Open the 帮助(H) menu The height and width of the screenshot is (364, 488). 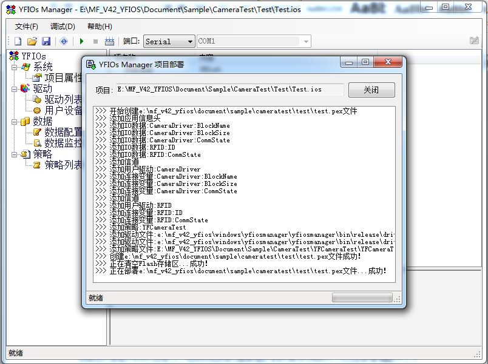coord(100,27)
